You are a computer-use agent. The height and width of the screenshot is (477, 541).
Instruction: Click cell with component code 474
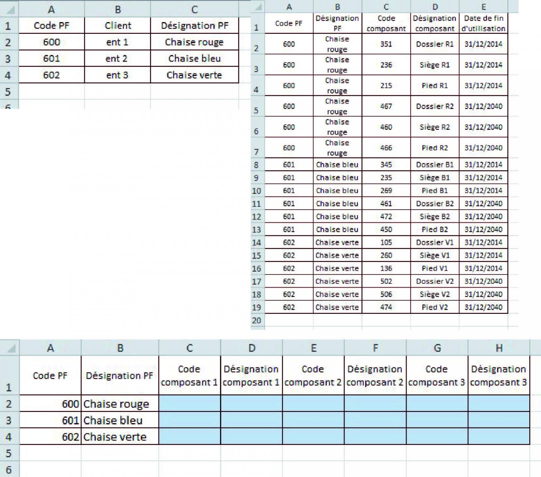click(386, 307)
